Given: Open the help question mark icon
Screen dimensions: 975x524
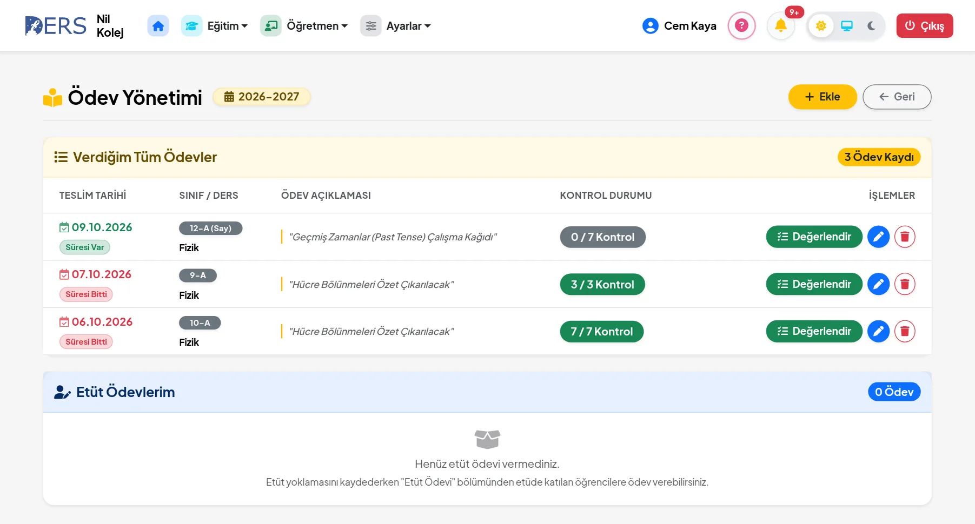Looking at the screenshot, I should 741,25.
